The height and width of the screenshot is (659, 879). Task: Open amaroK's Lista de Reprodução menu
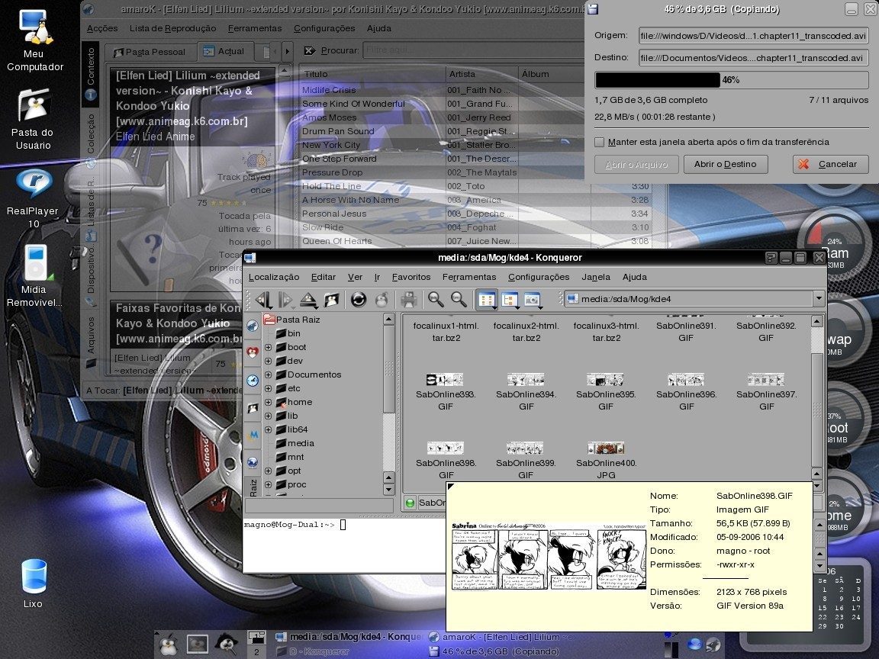172,28
